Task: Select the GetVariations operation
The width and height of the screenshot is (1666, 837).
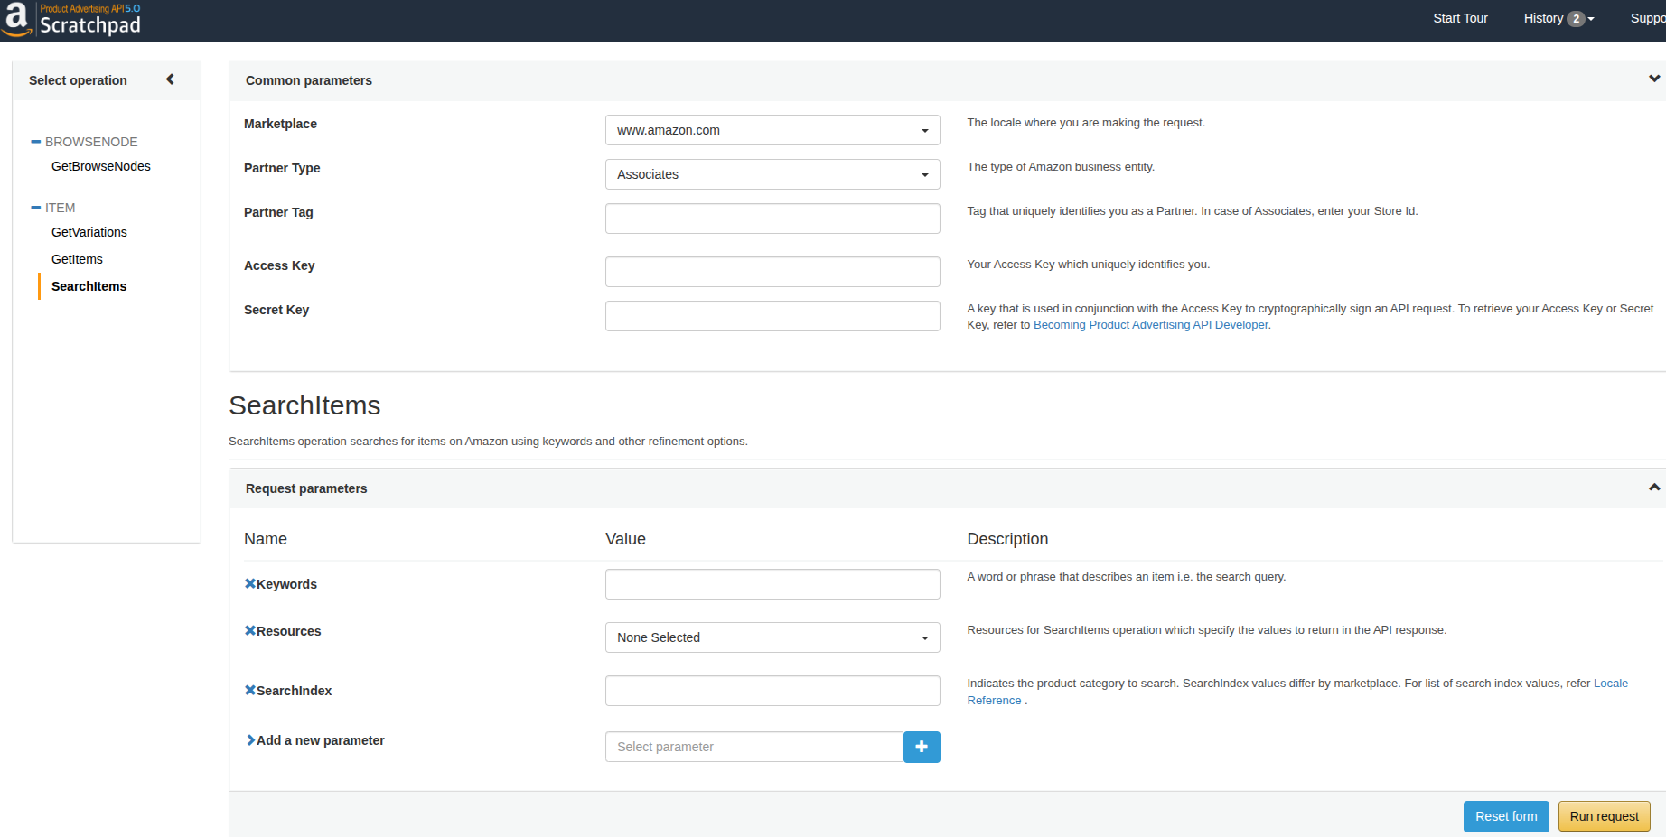Action: coord(89,232)
